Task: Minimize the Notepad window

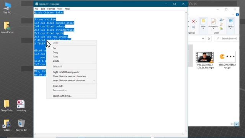Action: click(x=166, y=4)
